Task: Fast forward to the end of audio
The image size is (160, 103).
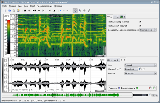Action: 43,10
